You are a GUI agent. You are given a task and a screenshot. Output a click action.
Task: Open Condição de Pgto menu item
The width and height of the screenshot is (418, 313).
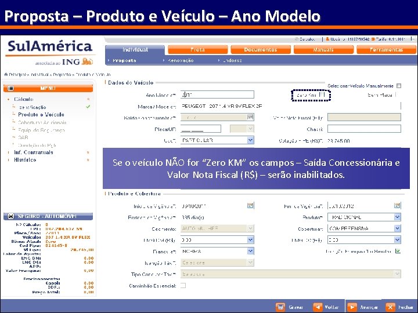point(37,145)
